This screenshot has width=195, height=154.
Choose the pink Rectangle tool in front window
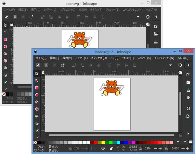click(x=37, y=88)
